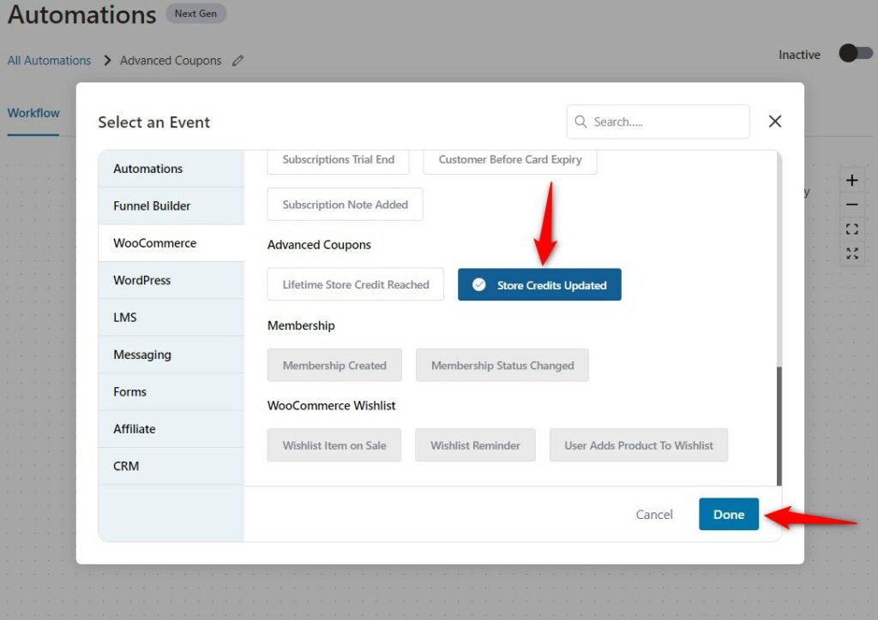Click the Membership section heading
The width and height of the screenshot is (878, 620).
pyautogui.click(x=301, y=325)
